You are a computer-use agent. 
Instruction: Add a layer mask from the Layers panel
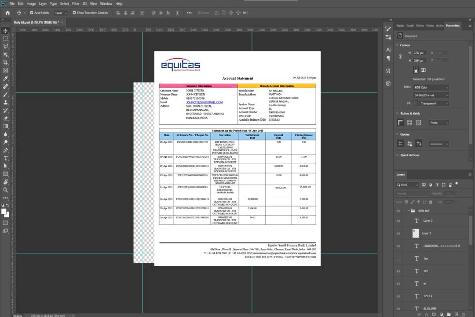click(x=434, y=314)
